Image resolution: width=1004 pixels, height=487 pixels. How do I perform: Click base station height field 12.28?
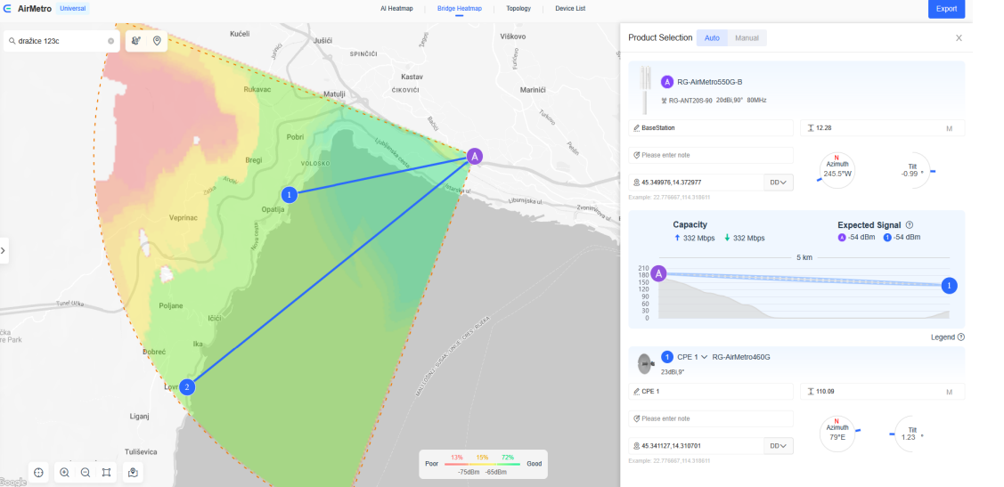[882, 128]
